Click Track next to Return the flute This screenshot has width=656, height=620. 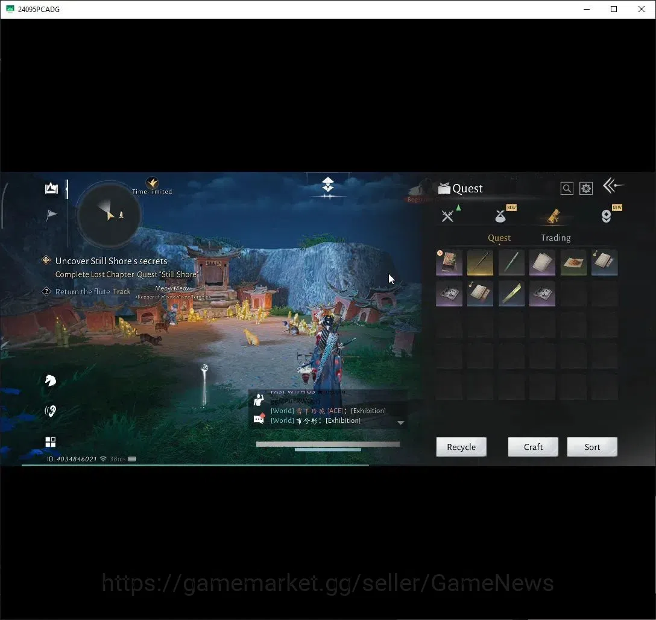click(x=122, y=291)
